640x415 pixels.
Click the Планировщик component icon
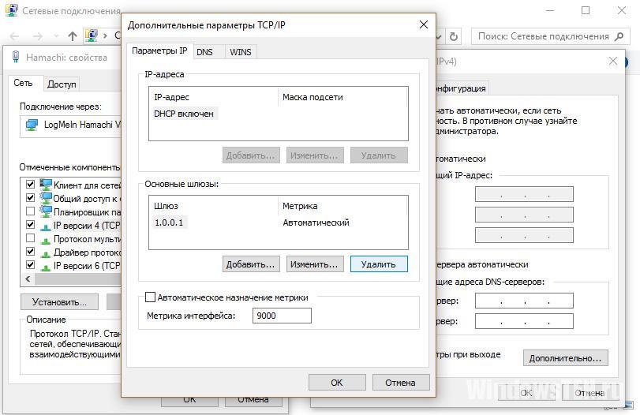point(46,211)
